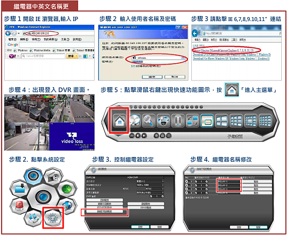This screenshot has height=235, width=287.
Task: Click the microphone audio icon
Action: (x=177, y=121)
